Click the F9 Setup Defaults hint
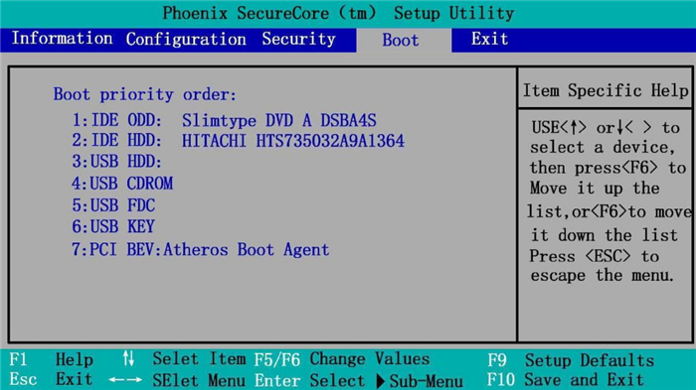 pyautogui.click(x=571, y=360)
